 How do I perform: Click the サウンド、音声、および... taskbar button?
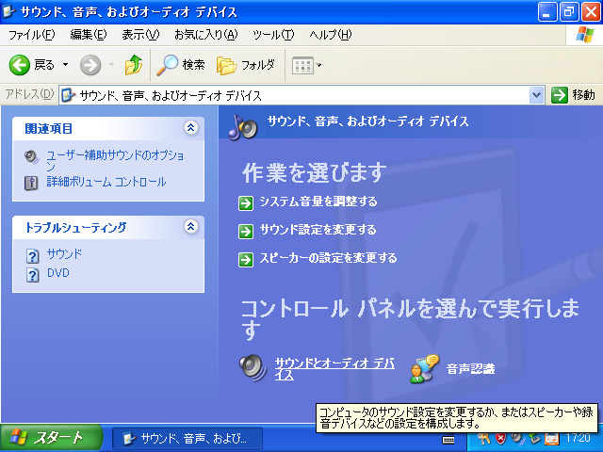tap(187, 439)
